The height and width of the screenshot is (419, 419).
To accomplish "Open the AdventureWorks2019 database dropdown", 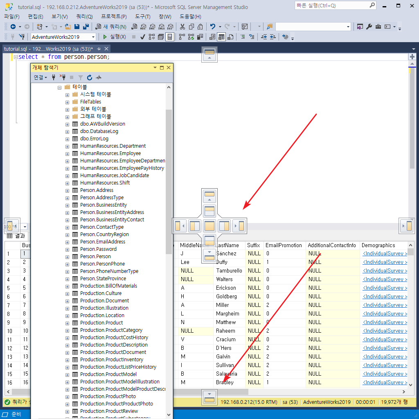I will click(93, 37).
